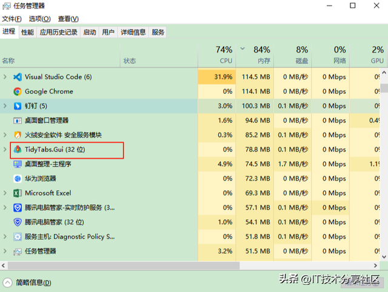Click the 94.6 MB memory cell
This screenshot has width=388, height=292.
pyautogui.click(x=255, y=121)
